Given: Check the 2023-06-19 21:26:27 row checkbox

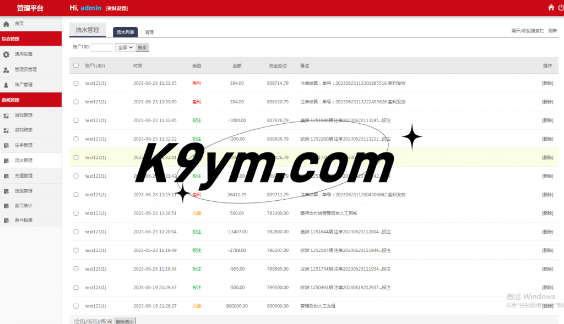Looking at the screenshot, I should 76,306.
